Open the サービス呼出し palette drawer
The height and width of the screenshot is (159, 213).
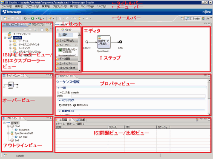(x=67, y=40)
